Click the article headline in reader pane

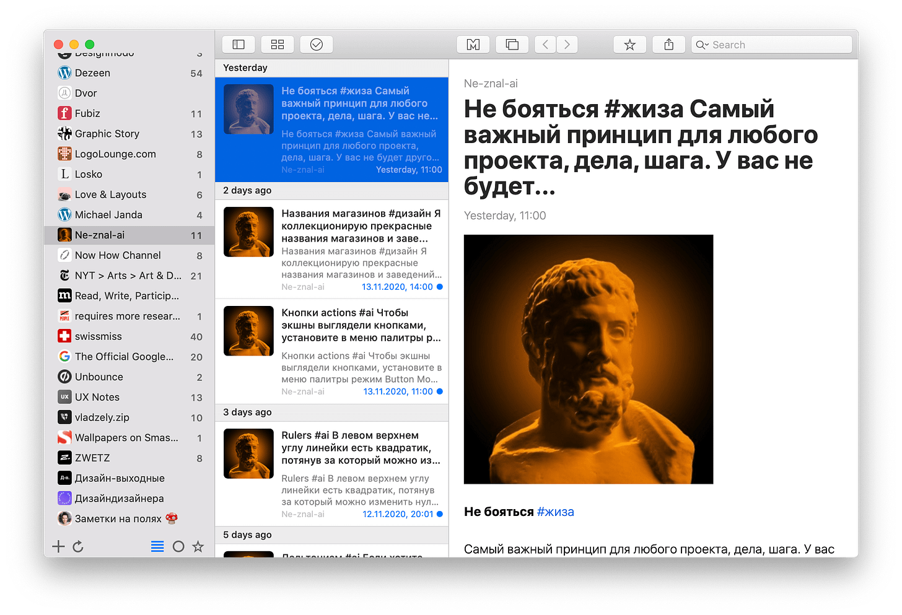[x=641, y=147]
